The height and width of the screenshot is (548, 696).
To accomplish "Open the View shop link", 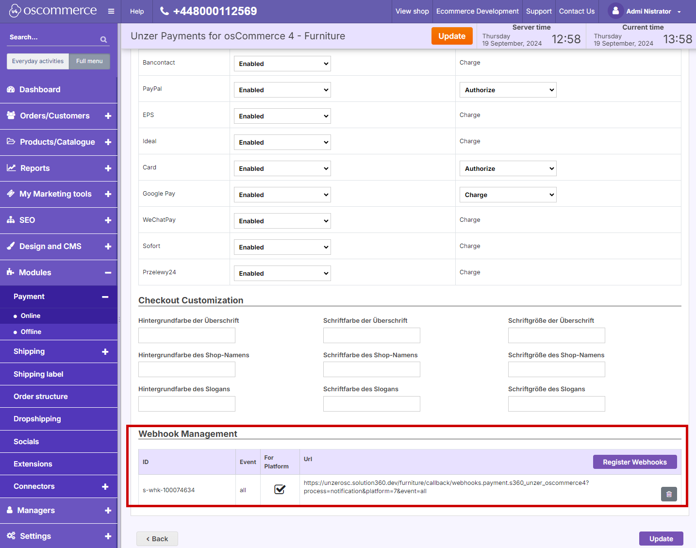I will (412, 11).
